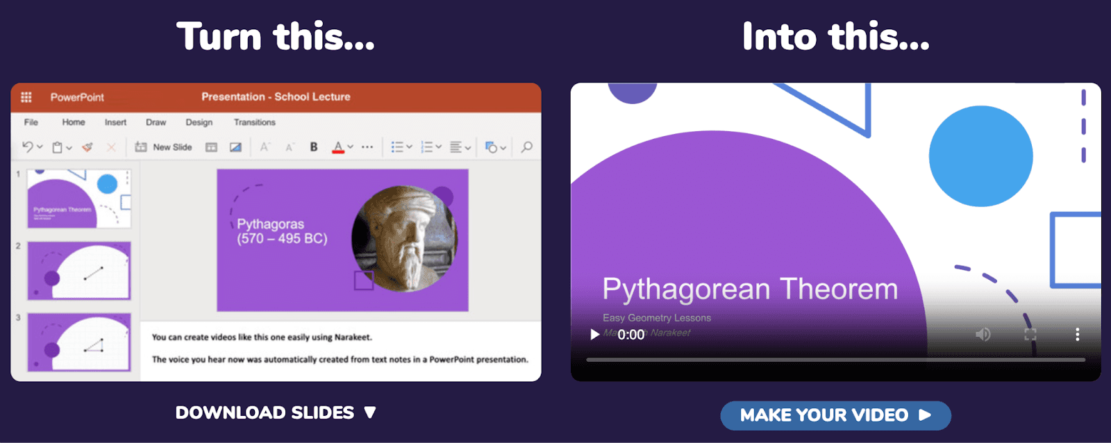
Task: Click the PowerPoint app name label
Action: (x=77, y=97)
